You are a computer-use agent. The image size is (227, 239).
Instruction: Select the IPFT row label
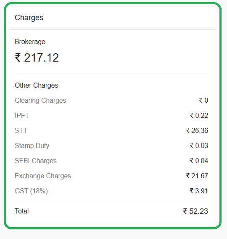[22, 115]
